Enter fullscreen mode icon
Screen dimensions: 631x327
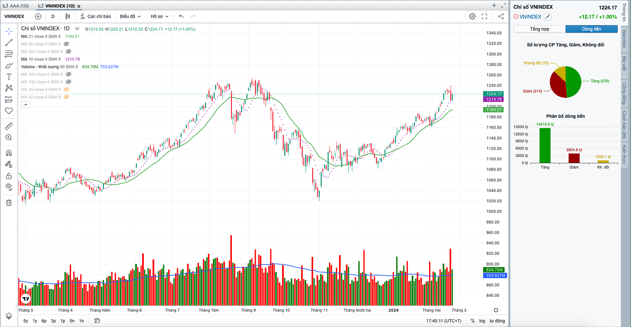[485, 16]
